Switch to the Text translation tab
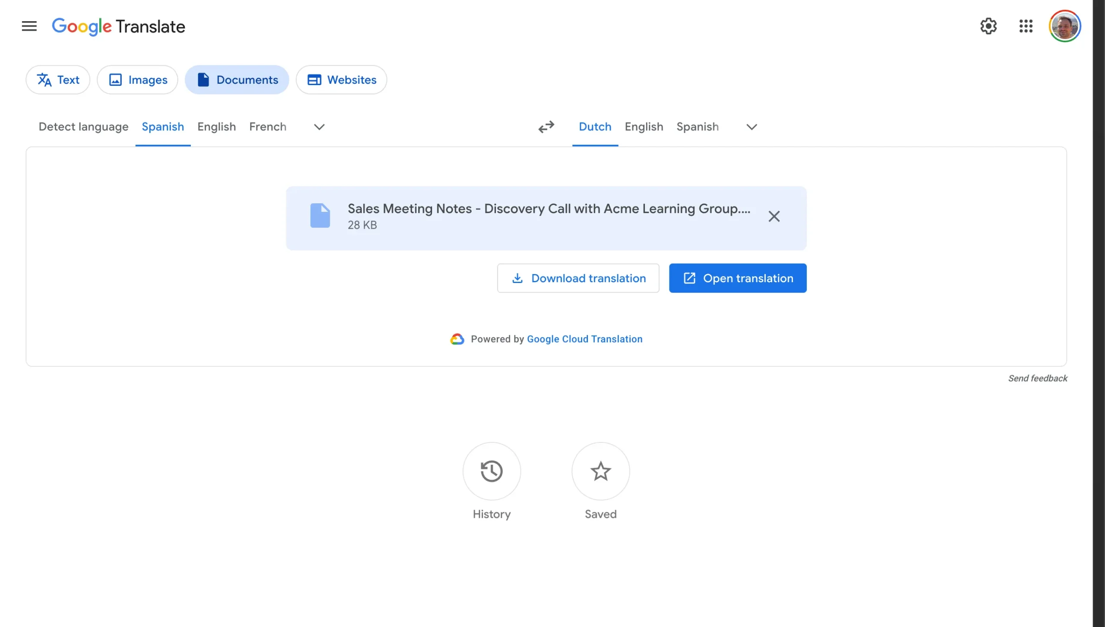The image size is (1105, 627). pos(58,80)
